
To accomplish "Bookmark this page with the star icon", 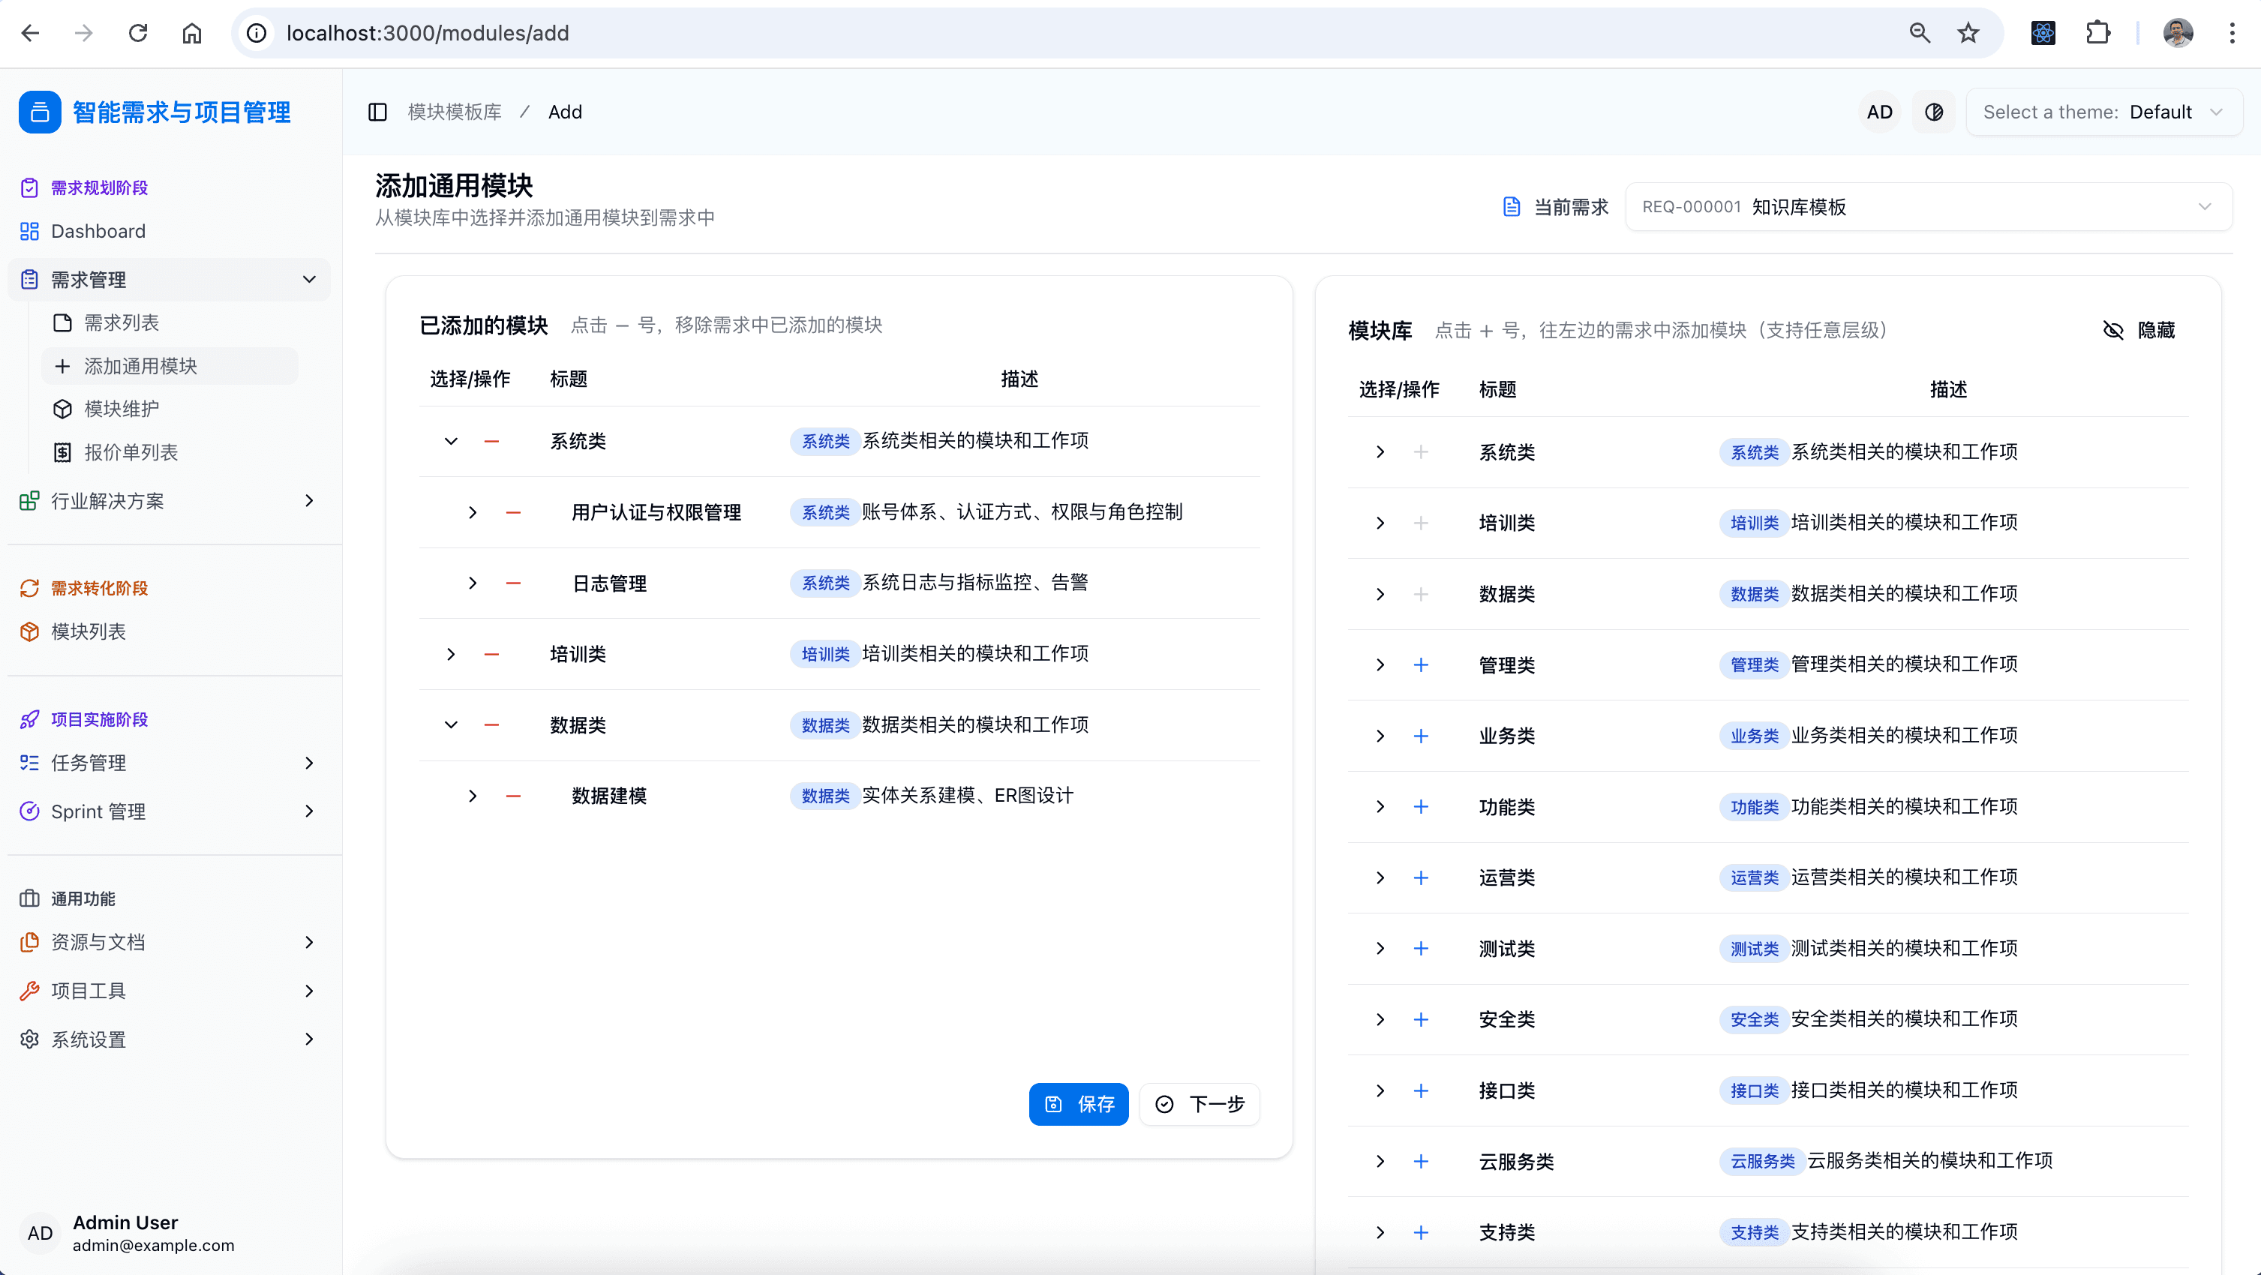I will [1968, 32].
